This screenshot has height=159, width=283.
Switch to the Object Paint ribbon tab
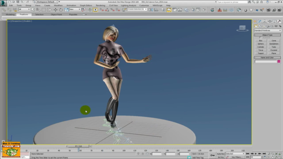click(x=56, y=15)
